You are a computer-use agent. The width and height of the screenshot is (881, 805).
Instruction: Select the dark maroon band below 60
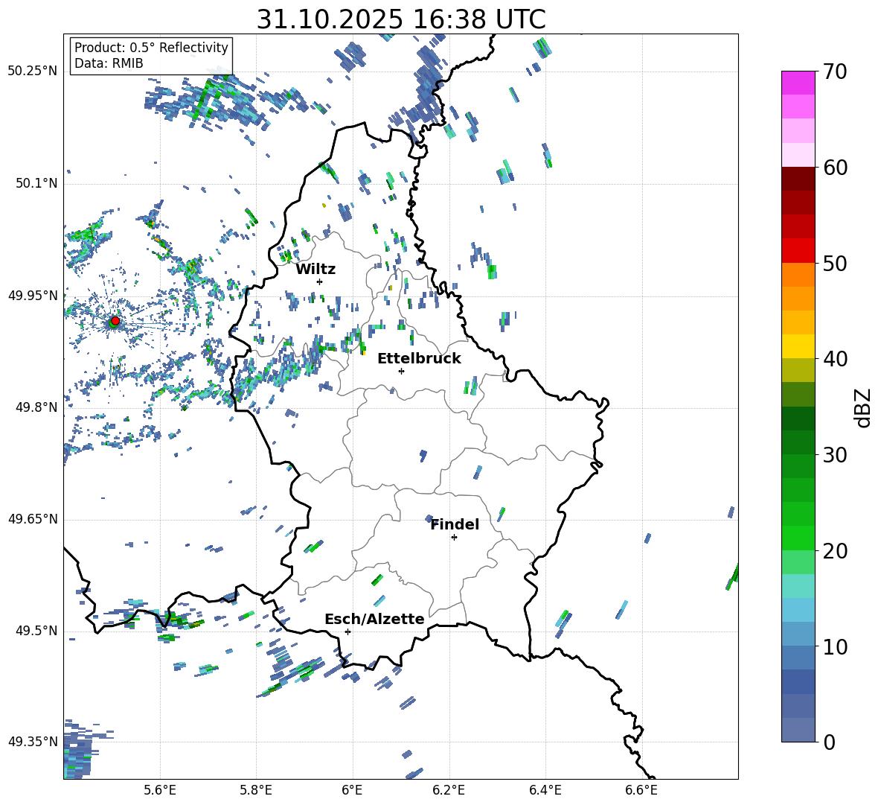tap(798, 179)
